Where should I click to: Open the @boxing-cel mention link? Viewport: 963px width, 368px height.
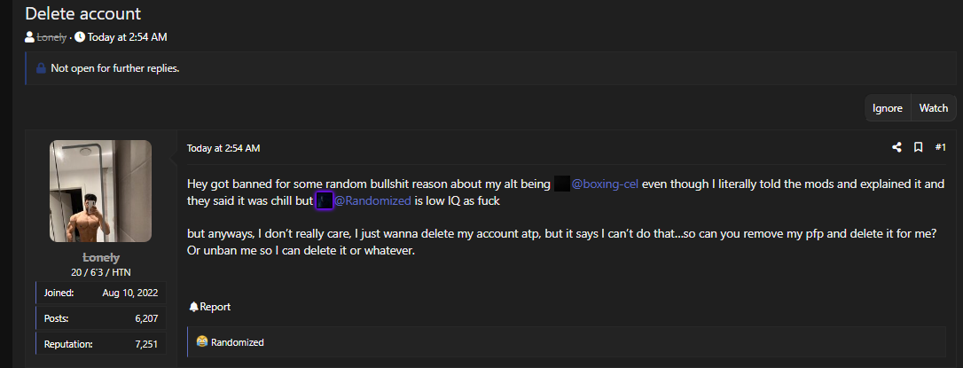(605, 184)
